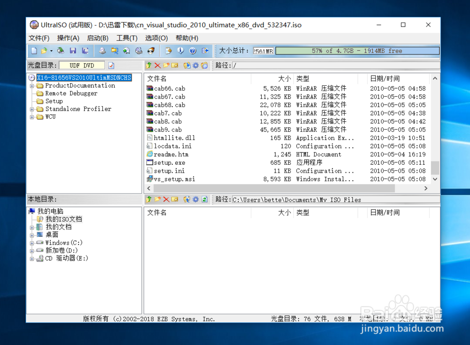Click red X delete in disc pane toolbar
Screen dimensions: 470x345
(157, 65)
